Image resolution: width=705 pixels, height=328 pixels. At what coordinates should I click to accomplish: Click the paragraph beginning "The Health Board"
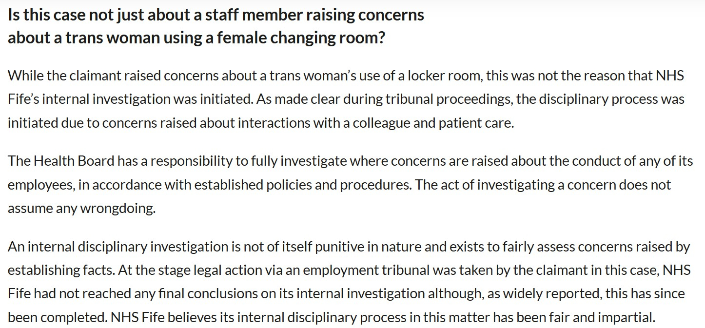350,185
